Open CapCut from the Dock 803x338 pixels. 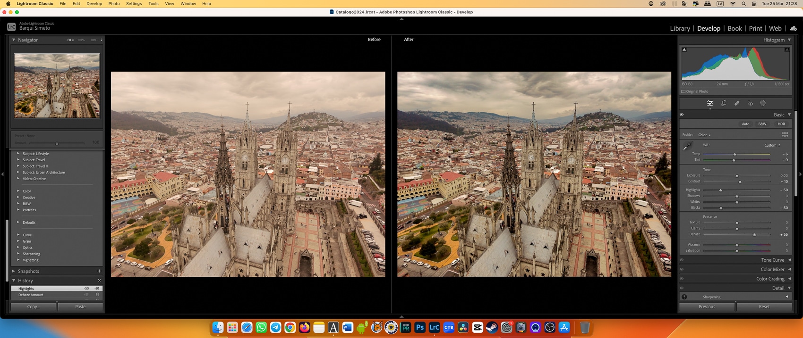[478, 327]
